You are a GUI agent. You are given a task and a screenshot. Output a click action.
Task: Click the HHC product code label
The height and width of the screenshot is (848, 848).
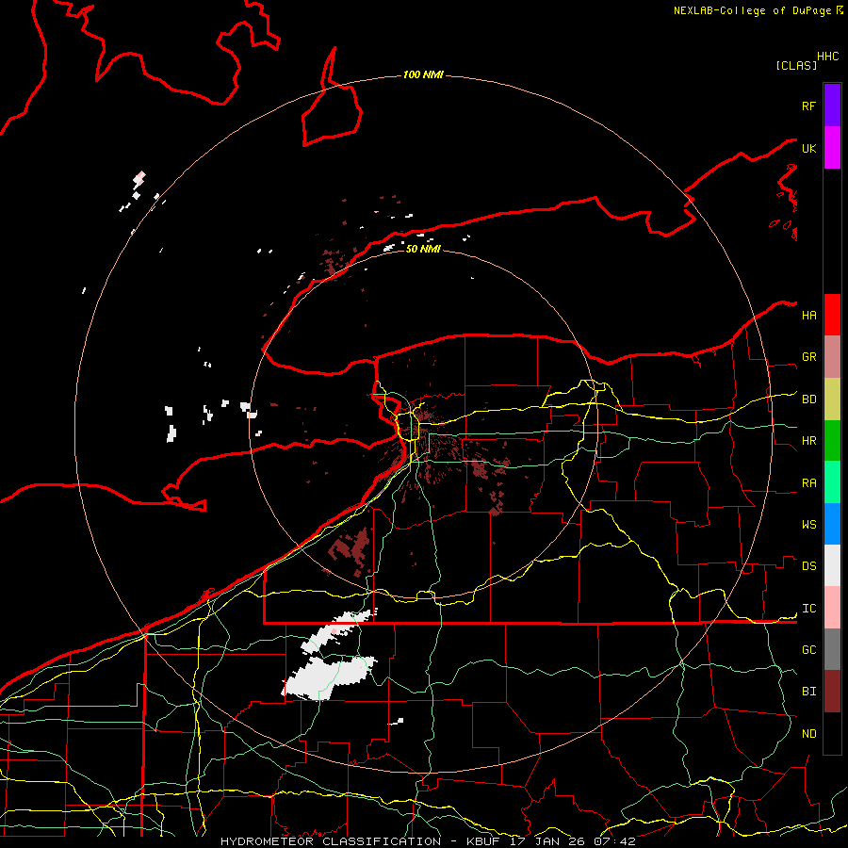[x=828, y=57]
